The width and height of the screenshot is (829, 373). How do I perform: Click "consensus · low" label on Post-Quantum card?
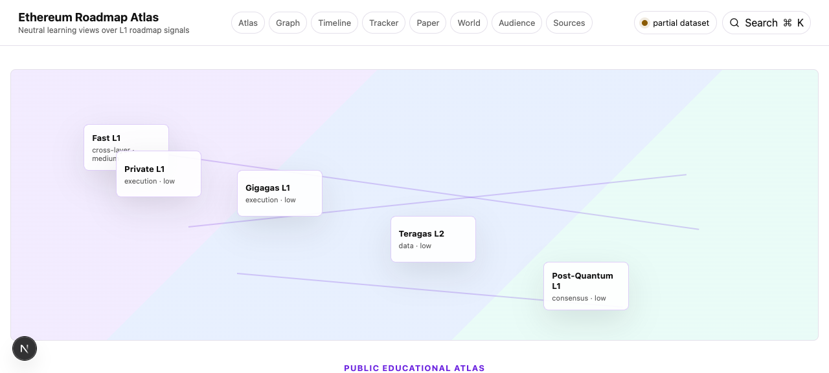point(579,298)
